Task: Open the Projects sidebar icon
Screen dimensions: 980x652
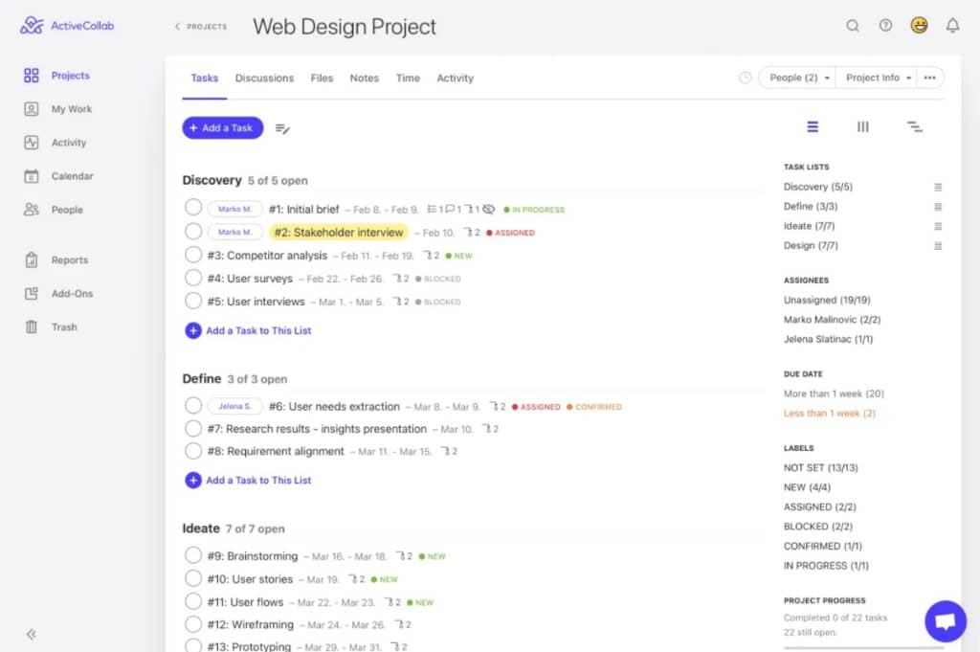Action: tap(32, 76)
